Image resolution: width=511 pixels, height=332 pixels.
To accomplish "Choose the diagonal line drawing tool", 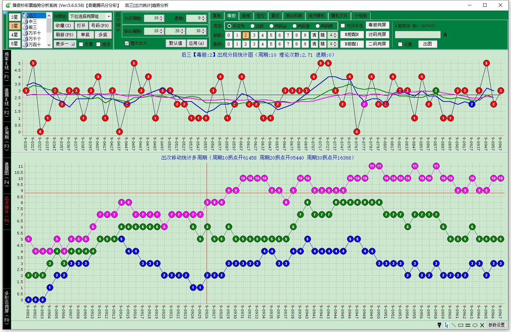I will click(454, 325).
